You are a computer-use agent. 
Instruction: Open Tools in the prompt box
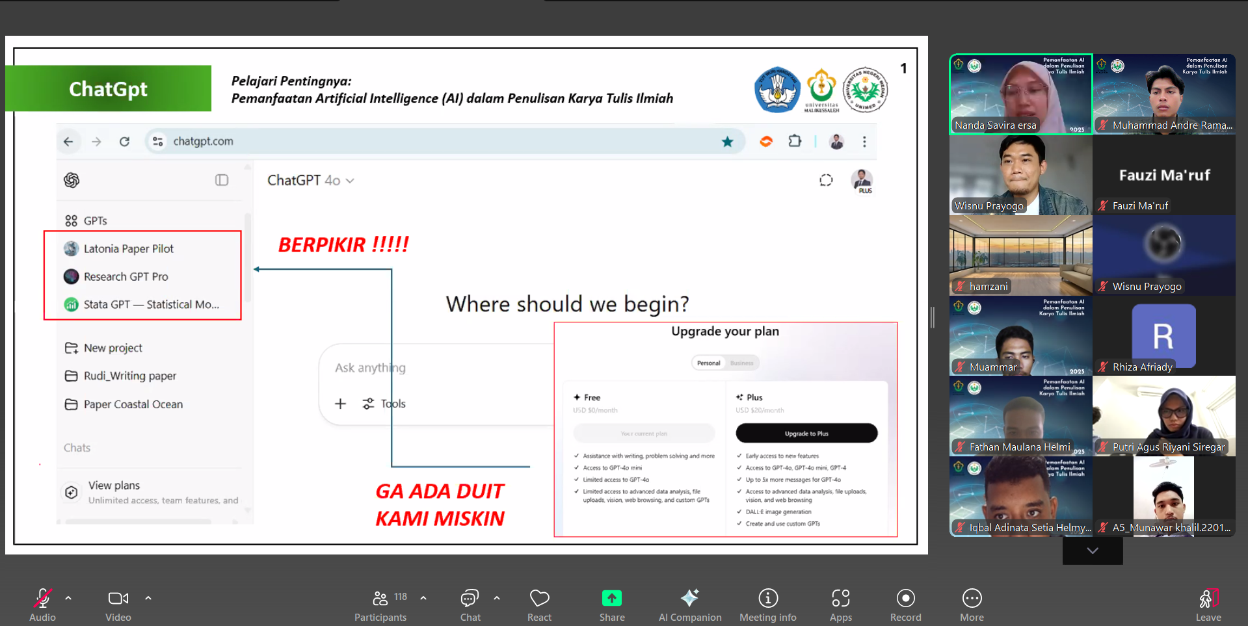384,404
